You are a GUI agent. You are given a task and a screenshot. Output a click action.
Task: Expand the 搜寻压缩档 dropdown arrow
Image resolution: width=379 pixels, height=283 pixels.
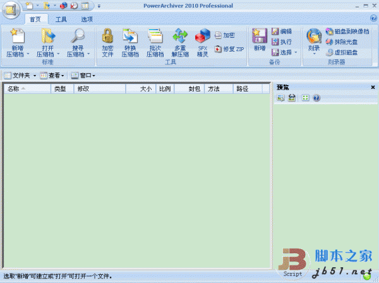coord(88,54)
